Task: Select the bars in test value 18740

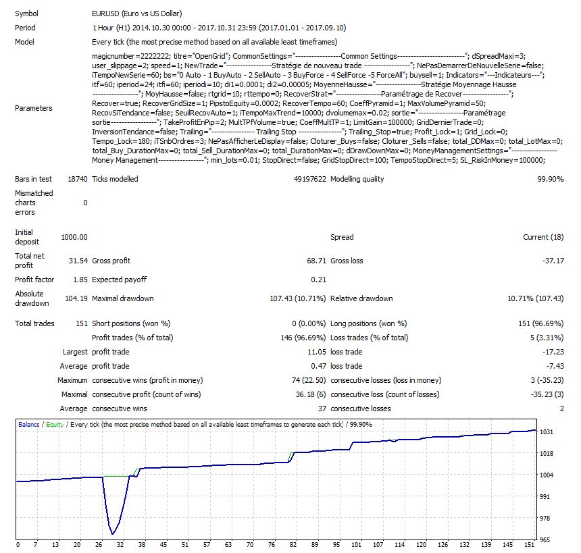Action: (78, 179)
